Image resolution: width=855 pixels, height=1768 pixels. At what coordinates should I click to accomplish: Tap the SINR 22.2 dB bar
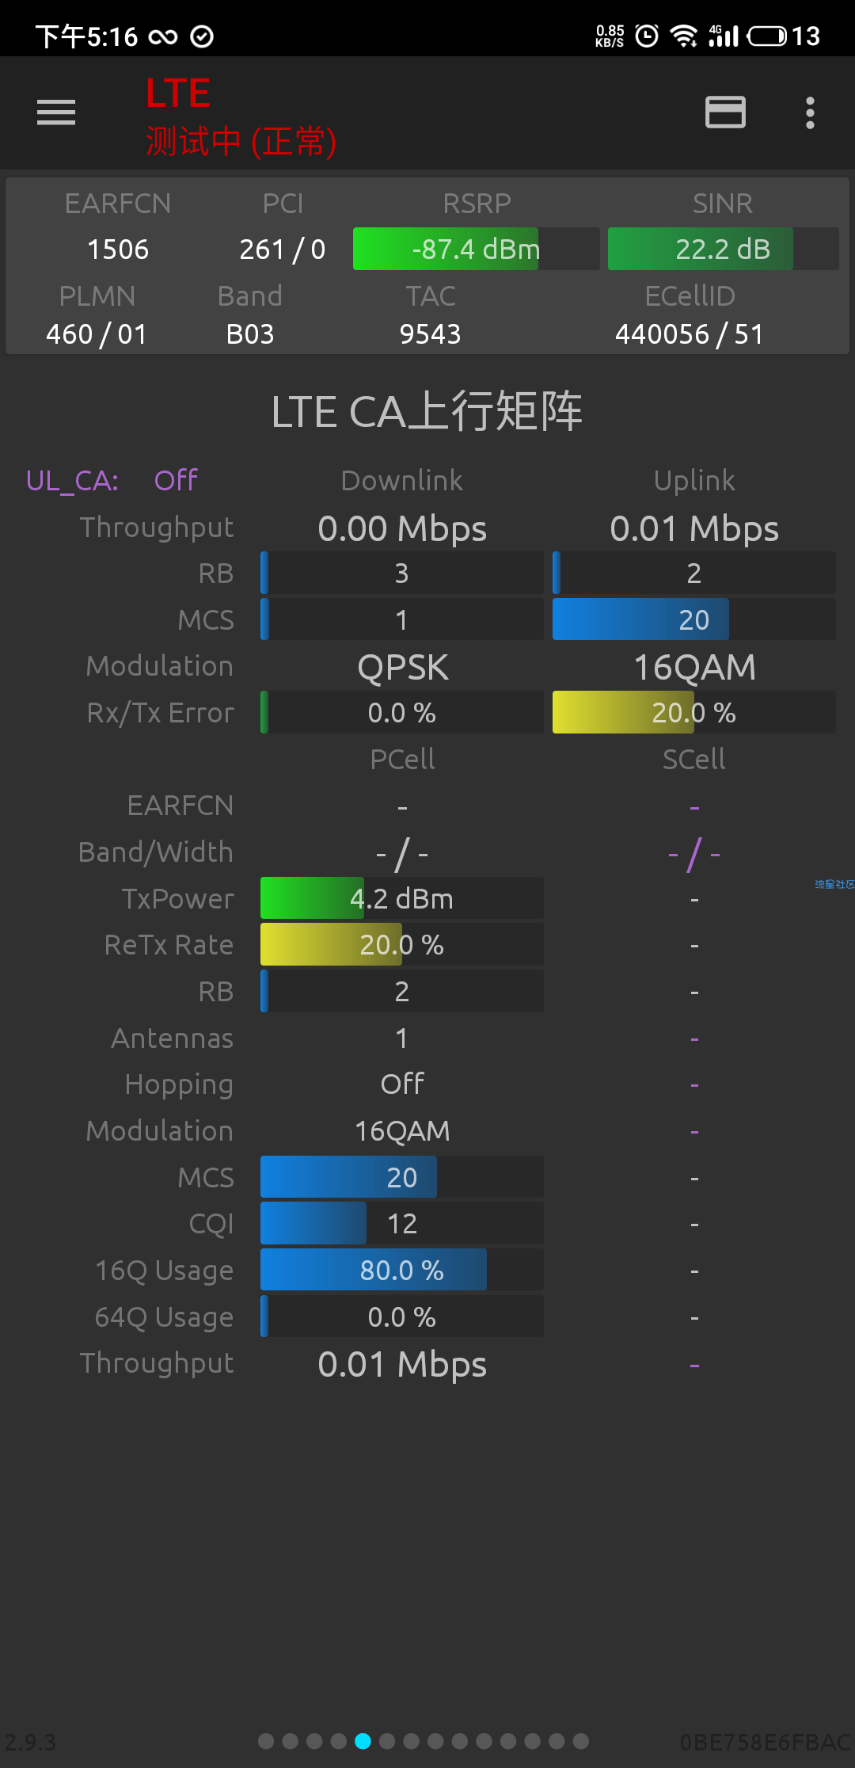coord(723,249)
